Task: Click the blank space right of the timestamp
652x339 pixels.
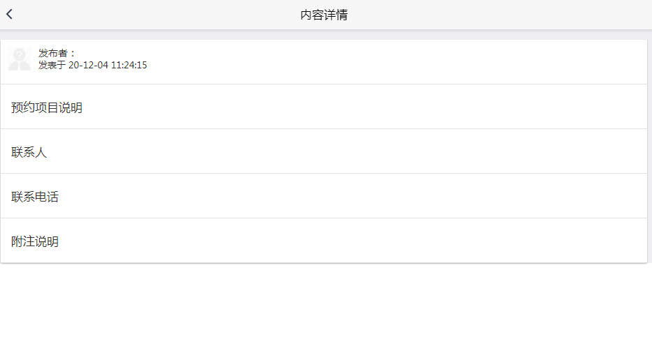Action: tap(391, 61)
